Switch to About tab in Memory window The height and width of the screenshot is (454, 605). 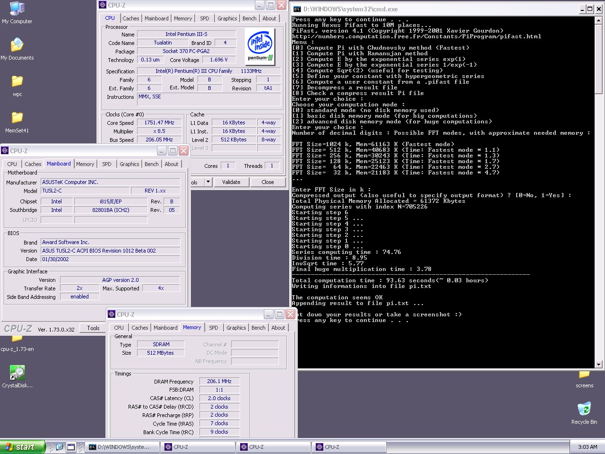(278, 328)
